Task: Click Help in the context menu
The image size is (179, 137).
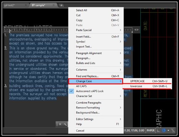Action: pos(96,124)
